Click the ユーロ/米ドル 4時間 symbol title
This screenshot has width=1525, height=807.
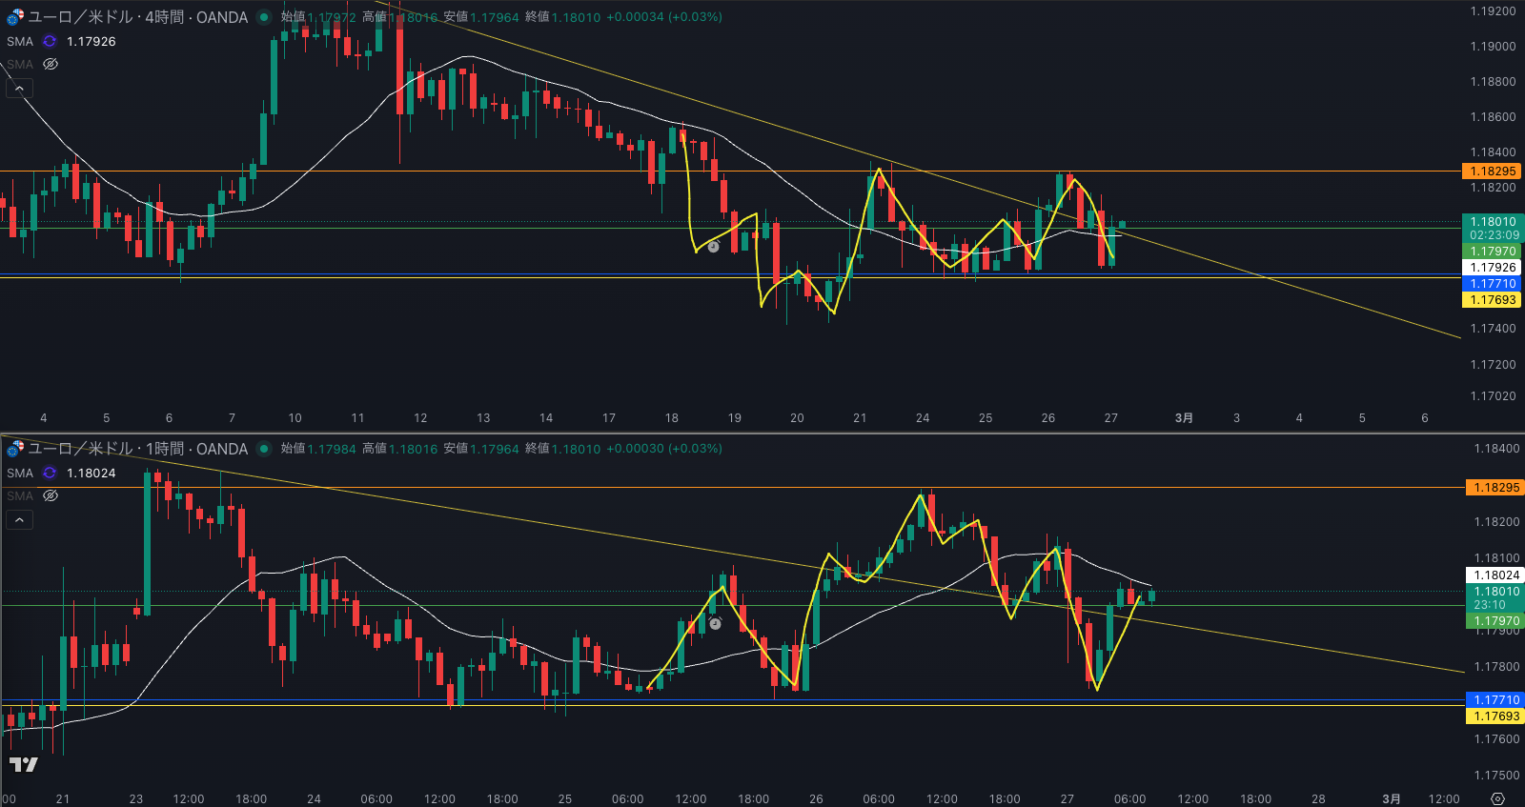[137, 17]
